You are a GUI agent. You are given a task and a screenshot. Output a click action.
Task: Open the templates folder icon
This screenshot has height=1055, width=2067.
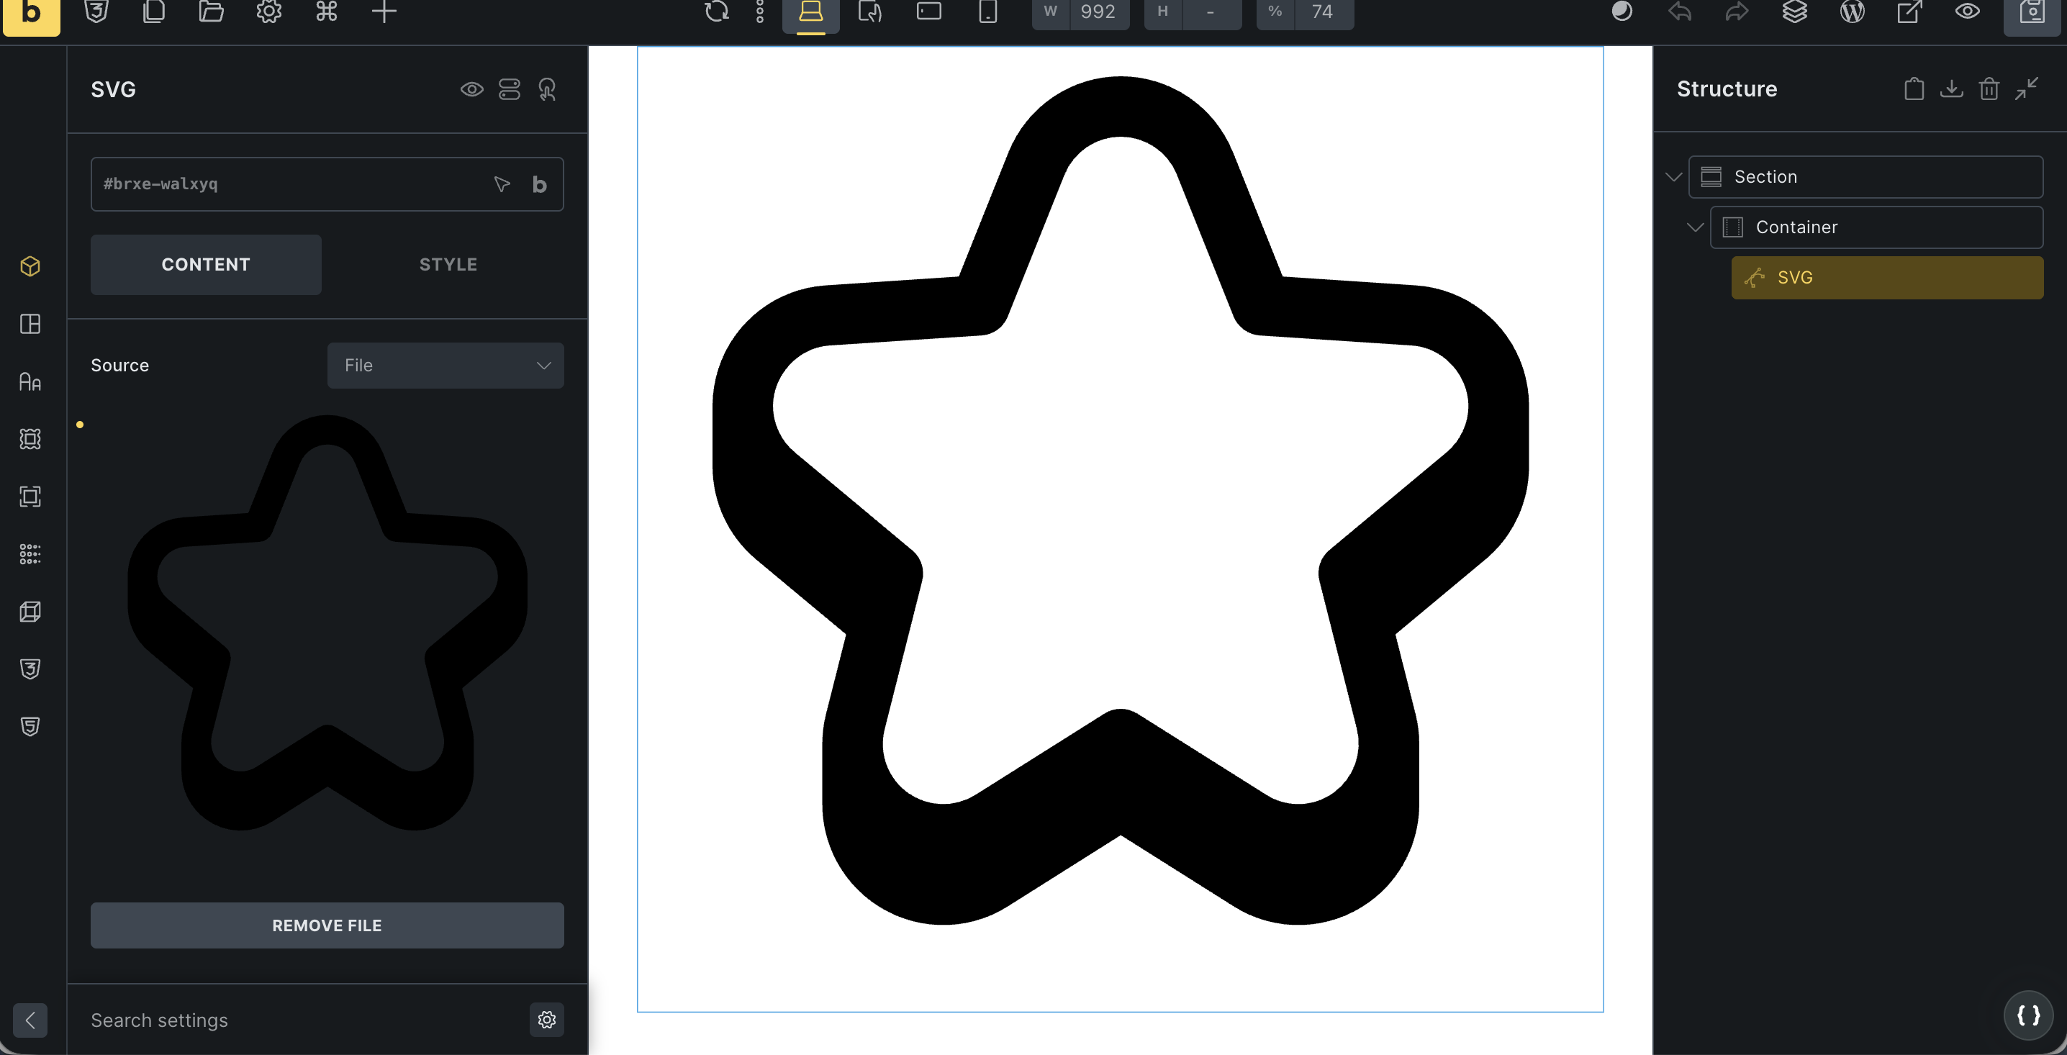[211, 12]
